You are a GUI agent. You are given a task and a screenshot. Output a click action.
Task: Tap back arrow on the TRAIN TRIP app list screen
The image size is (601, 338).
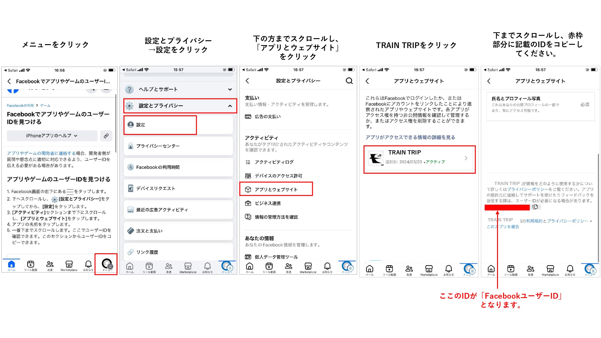(x=367, y=81)
